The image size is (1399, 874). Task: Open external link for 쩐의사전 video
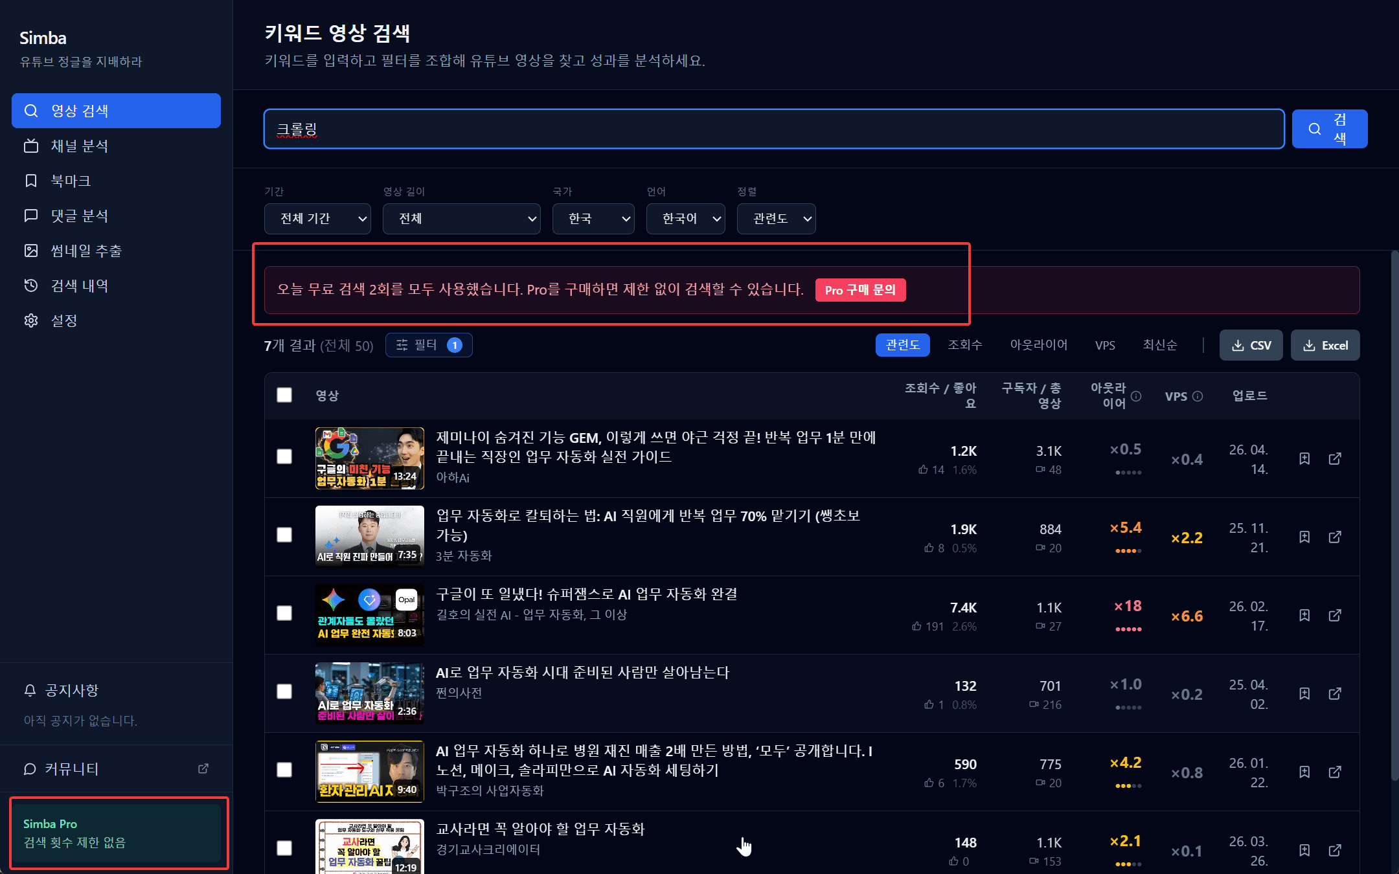pos(1335,693)
